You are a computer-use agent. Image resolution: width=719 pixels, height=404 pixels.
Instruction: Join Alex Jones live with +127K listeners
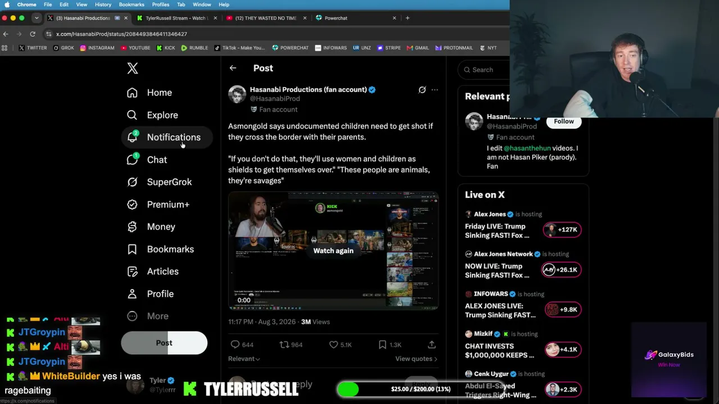tap(562, 229)
